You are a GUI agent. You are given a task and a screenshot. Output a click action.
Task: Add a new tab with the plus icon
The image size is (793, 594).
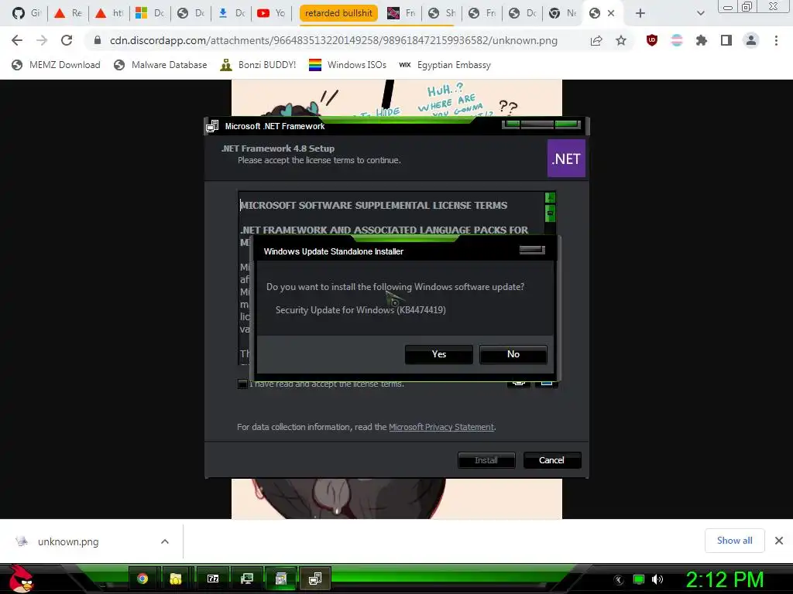pyautogui.click(x=640, y=14)
